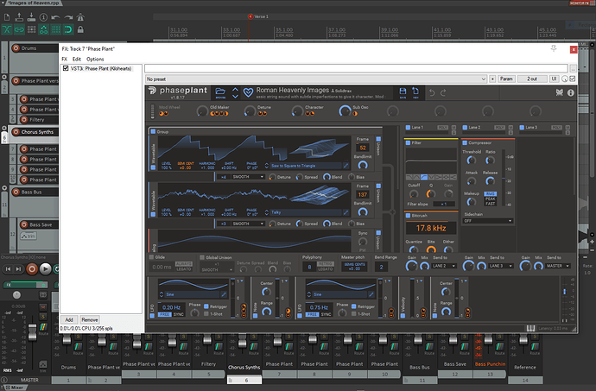Click REAPER toolbar undo arrow
The width and height of the screenshot is (596, 391).
pos(55,17)
